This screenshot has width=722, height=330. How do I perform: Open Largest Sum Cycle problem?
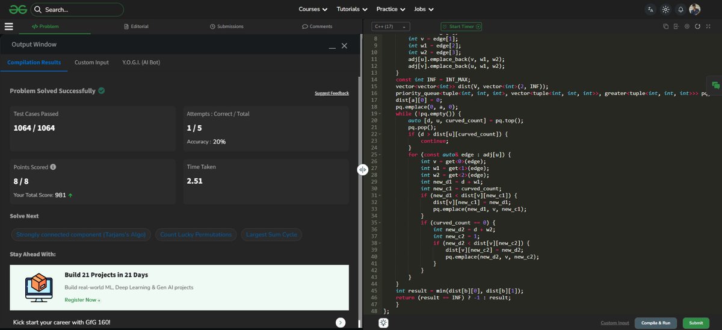271,234
